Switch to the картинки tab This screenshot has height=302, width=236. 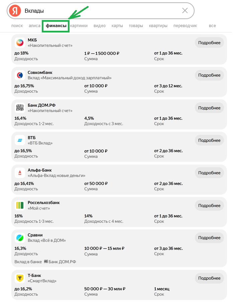click(x=79, y=26)
